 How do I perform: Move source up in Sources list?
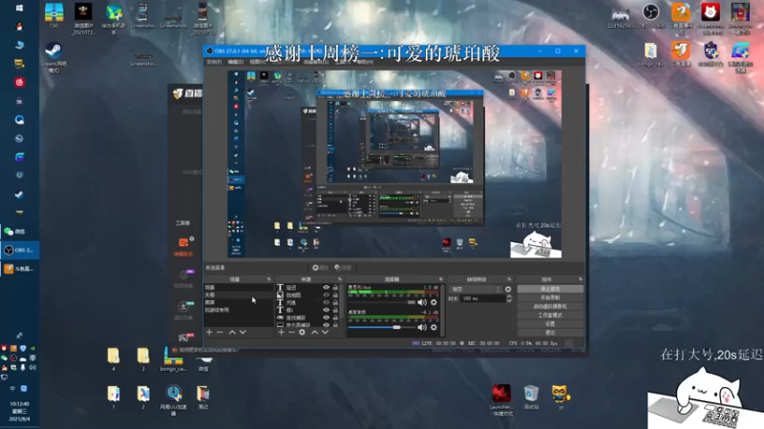pos(315,332)
